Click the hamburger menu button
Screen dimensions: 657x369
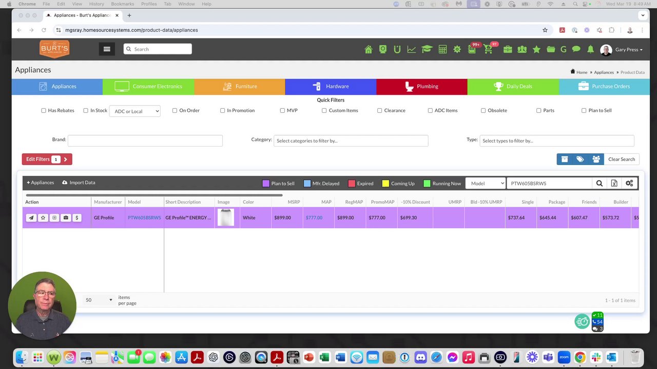107,49
